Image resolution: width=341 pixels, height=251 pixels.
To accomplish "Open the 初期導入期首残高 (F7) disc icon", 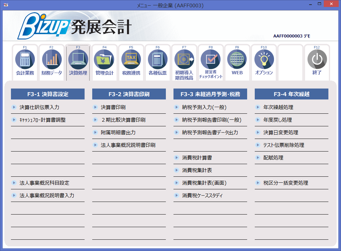I will (184, 60).
